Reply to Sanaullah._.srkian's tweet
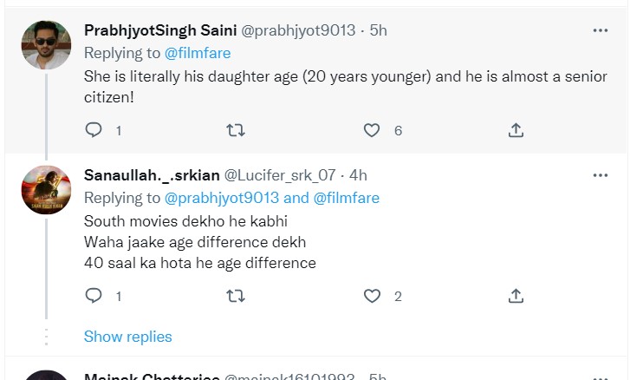The image size is (630, 380). pos(94,297)
